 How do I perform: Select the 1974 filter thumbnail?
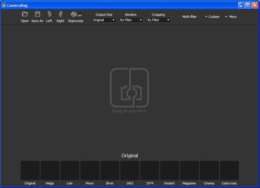point(150,170)
